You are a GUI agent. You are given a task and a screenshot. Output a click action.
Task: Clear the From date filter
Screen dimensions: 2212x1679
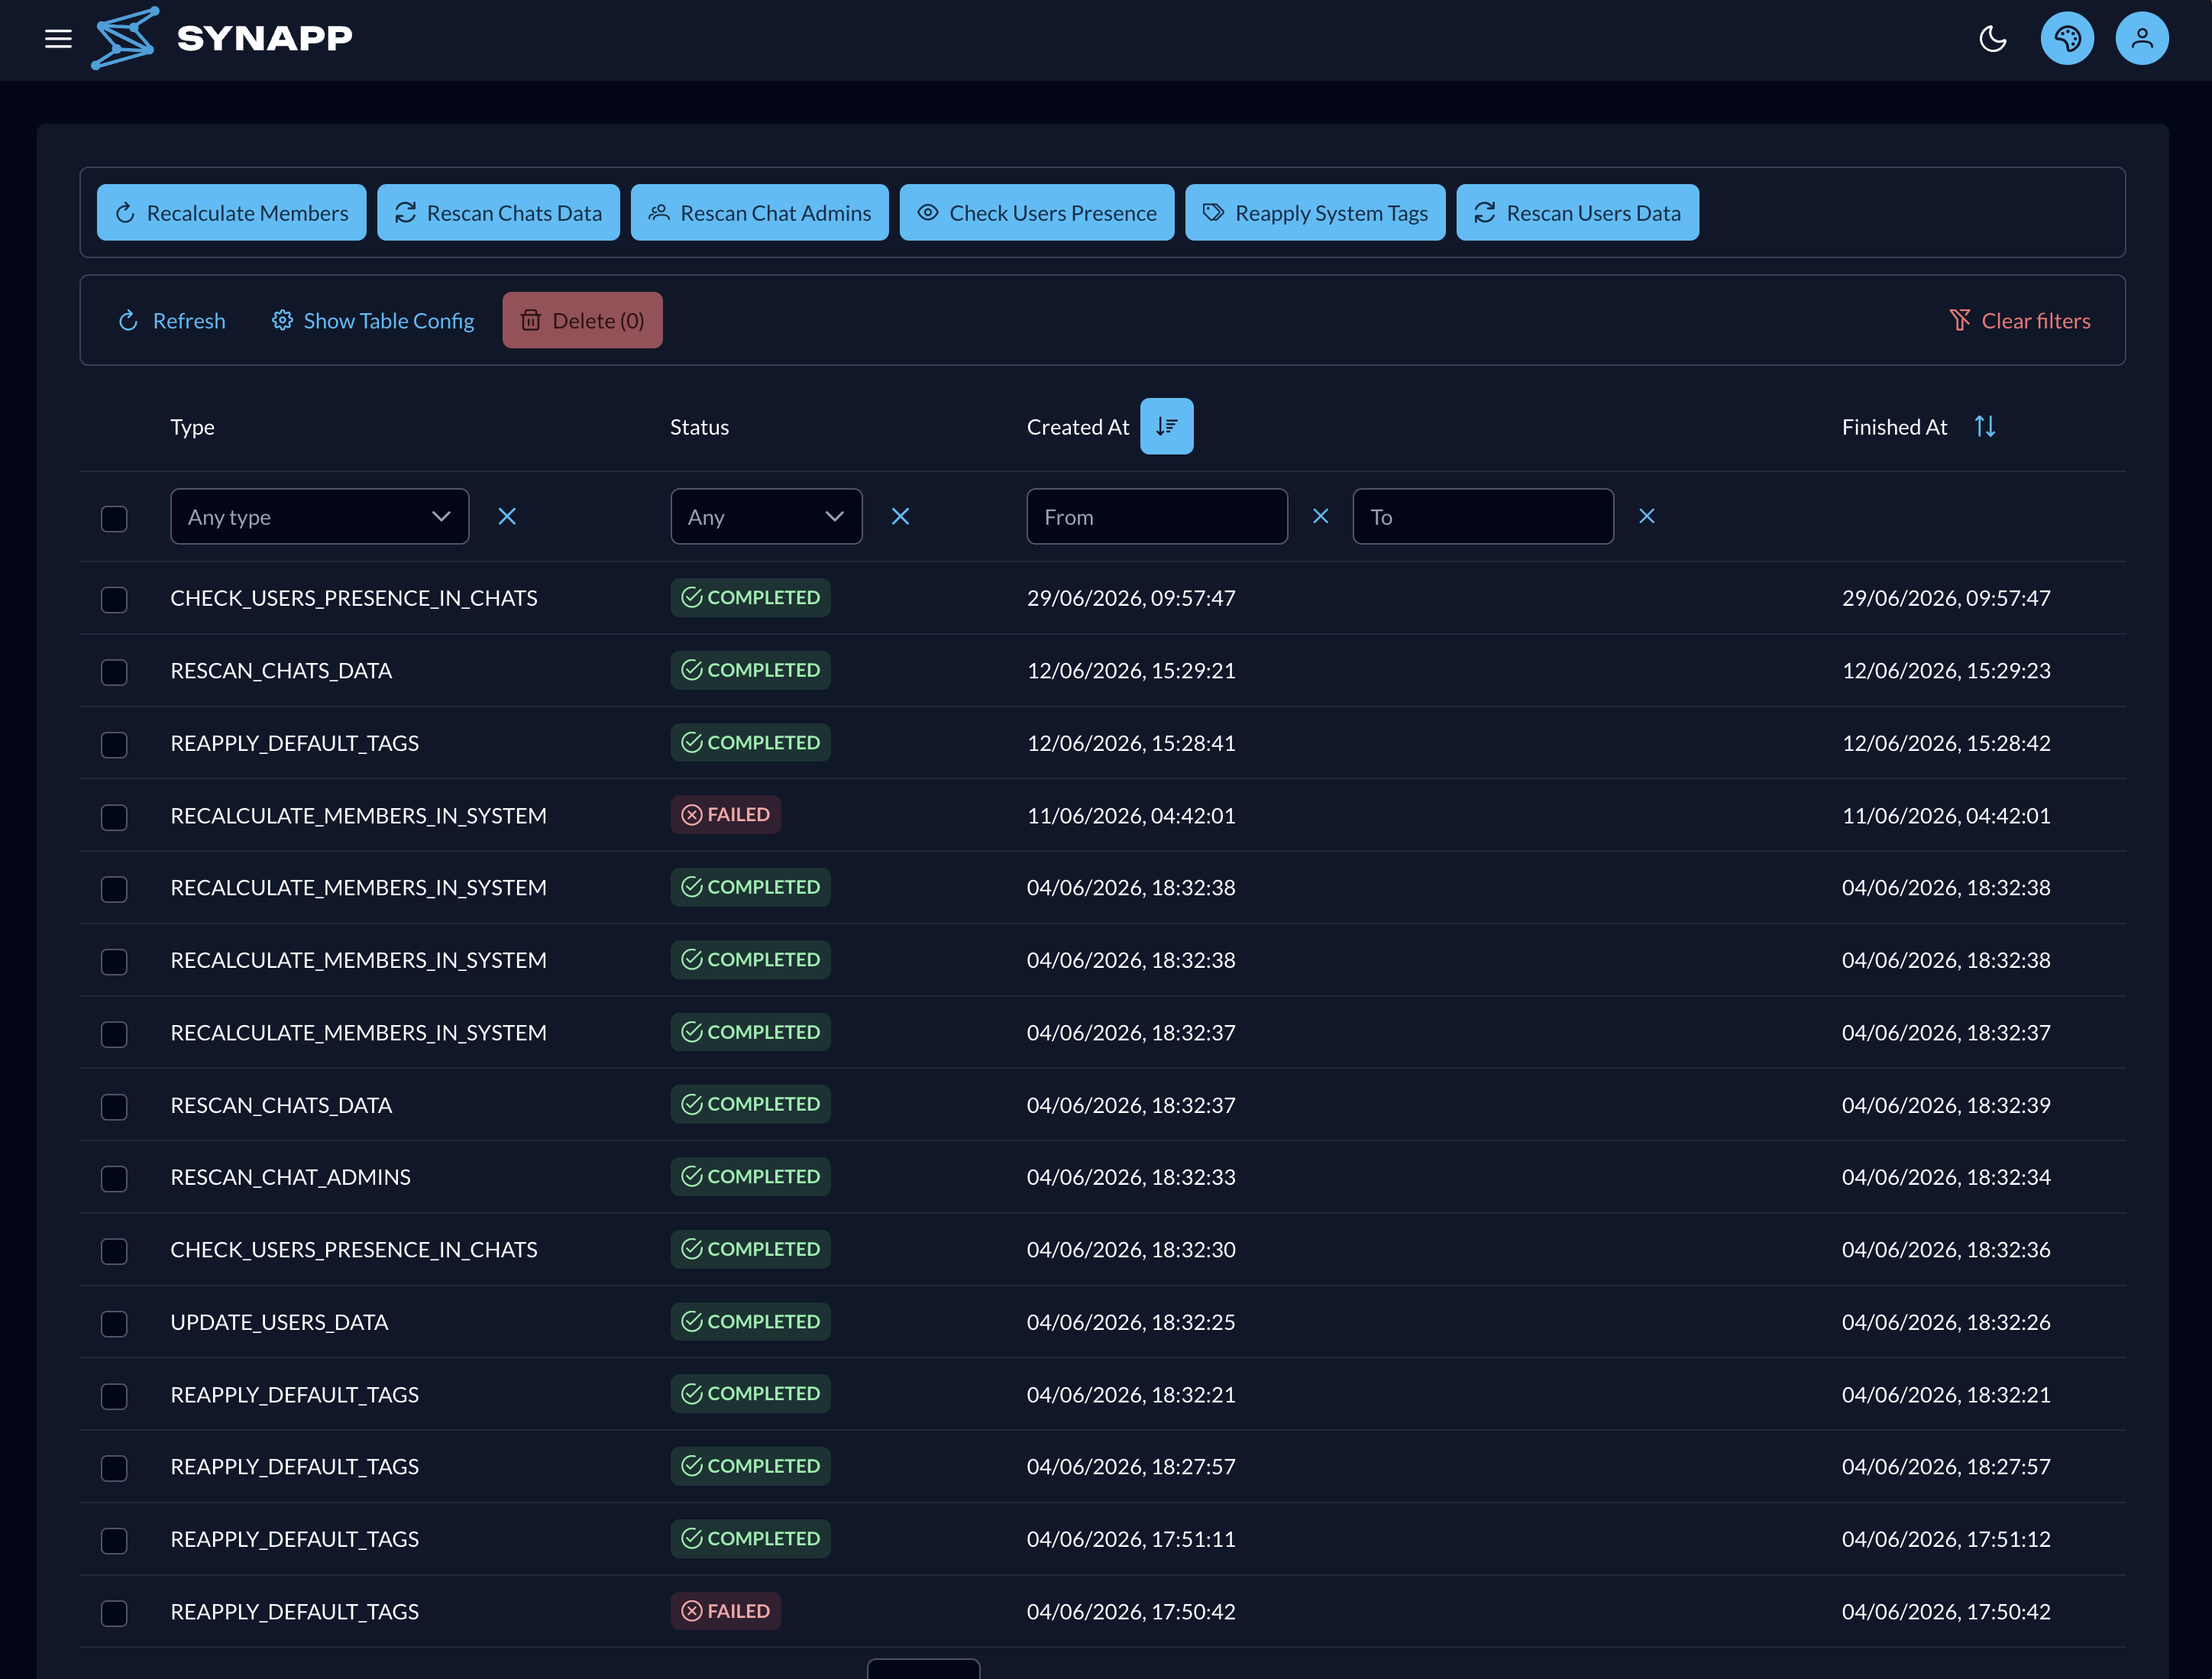(x=1320, y=517)
